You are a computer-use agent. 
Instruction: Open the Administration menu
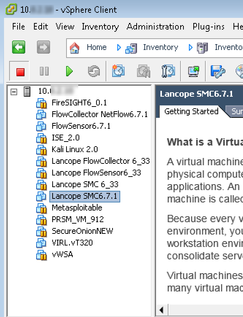click(155, 27)
